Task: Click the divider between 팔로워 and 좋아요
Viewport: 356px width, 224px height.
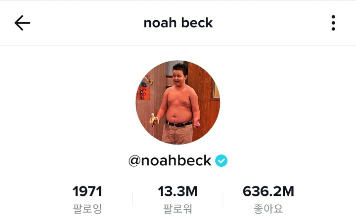Action: pyautogui.click(x=223, y=199)
